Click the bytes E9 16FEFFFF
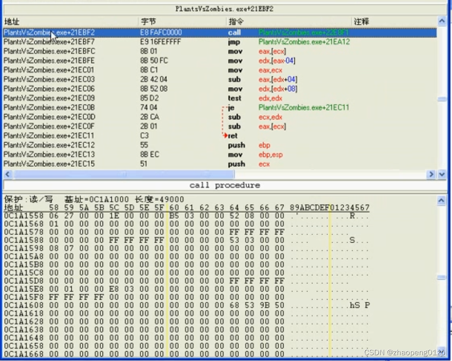452x361 pixels. coord(160,42)
